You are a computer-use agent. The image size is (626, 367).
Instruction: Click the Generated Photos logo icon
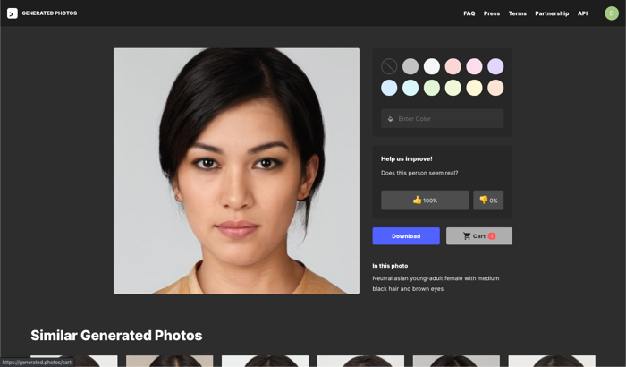click(x=13, y=13)
